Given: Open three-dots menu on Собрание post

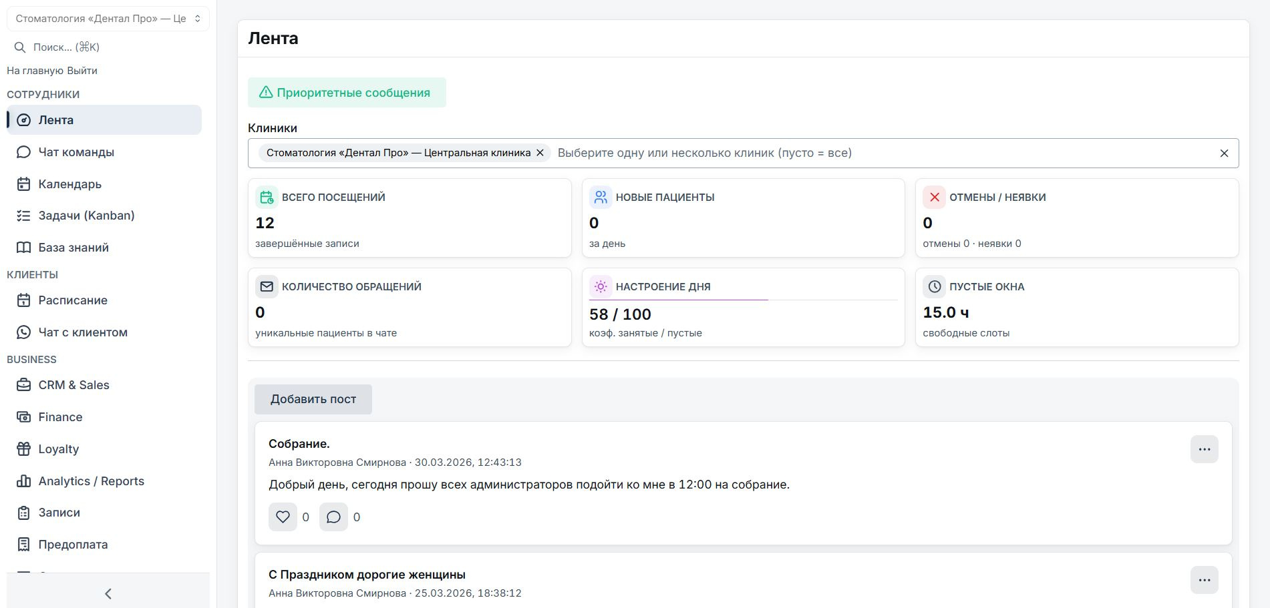Looking at the screenshot, I should (x=1204, y=449).
